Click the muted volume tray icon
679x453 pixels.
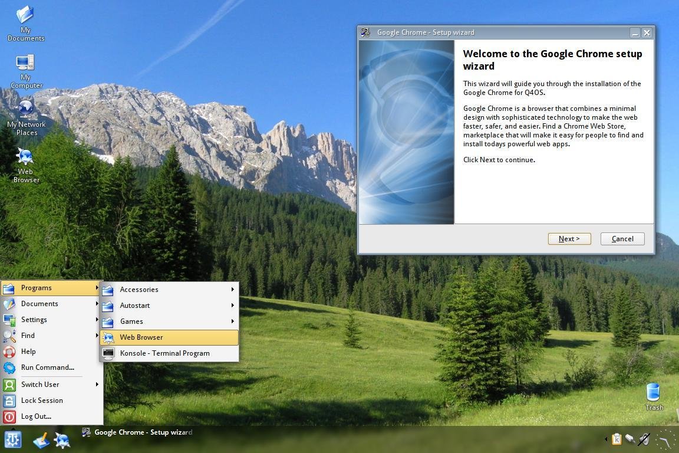(644, 439)
